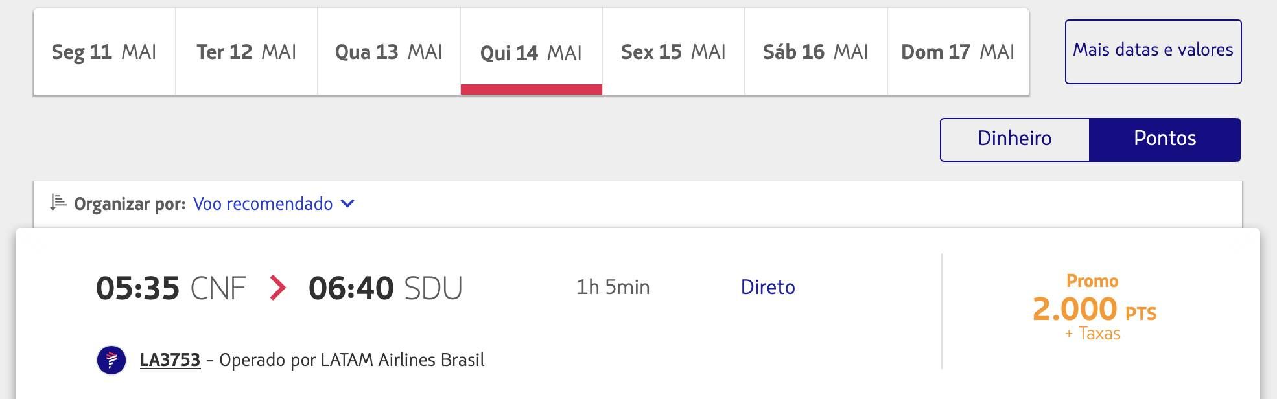The width and height of the screenshot is (1277, 399).
Task: Choose the Promo 2.000 PTS fare
Action: coord(1094,308)
